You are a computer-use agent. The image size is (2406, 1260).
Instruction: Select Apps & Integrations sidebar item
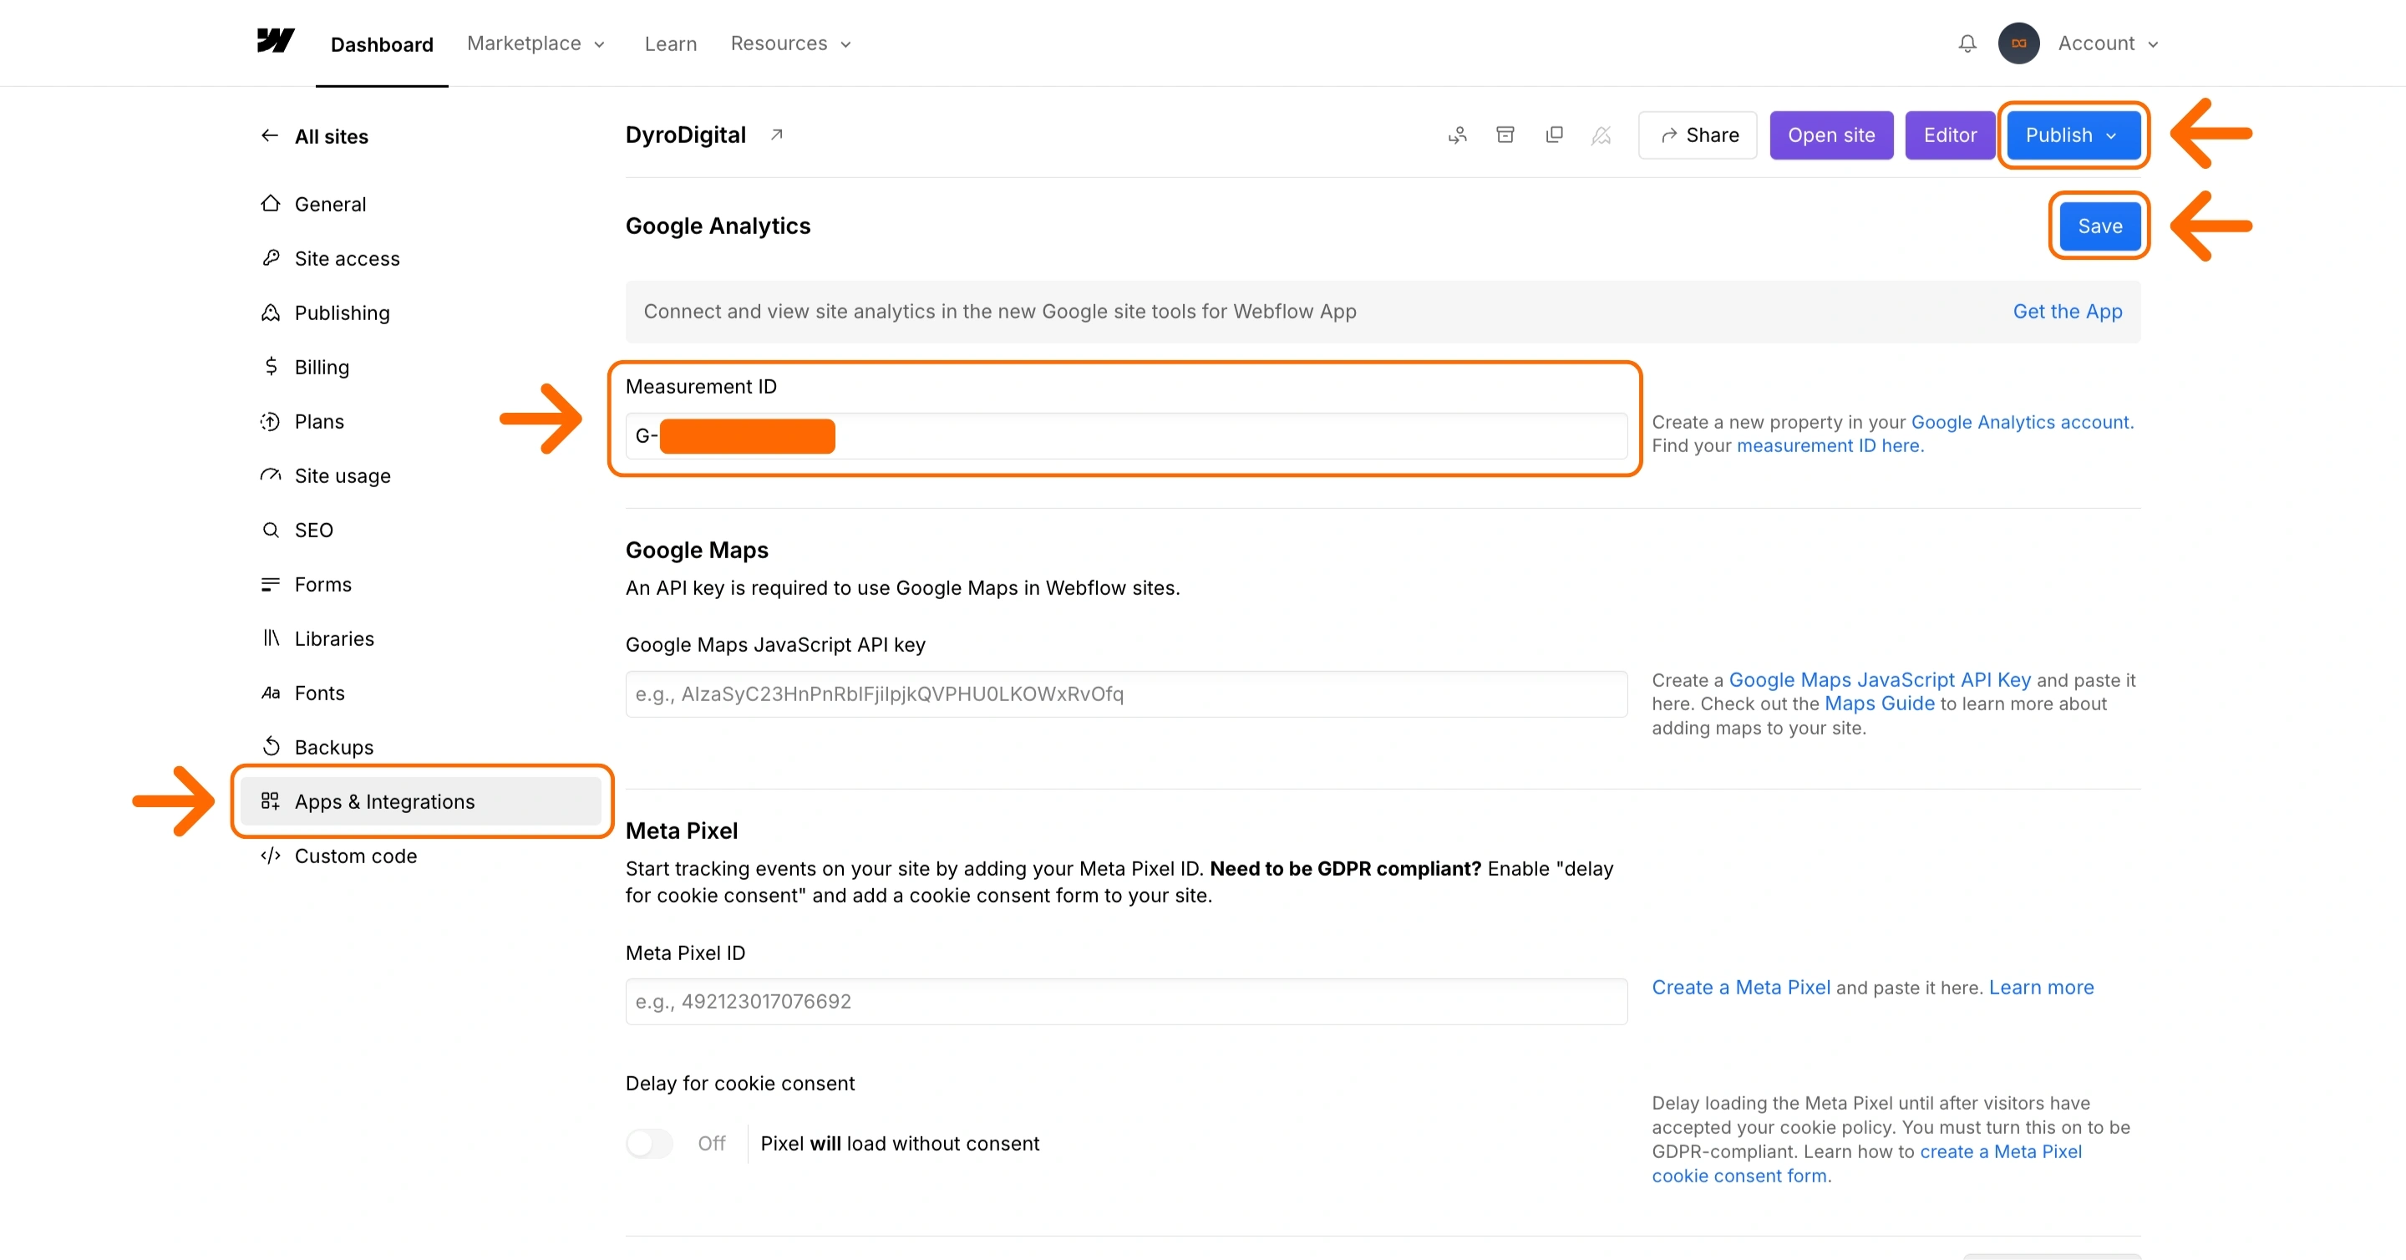pyautogui.click(x=420, y=801)
